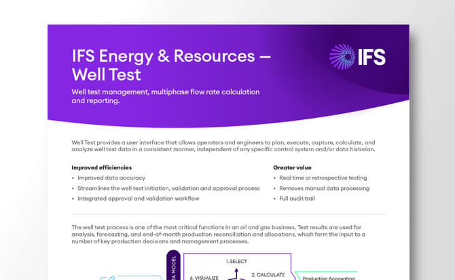
Task: Click the '1. SELECT' diagram label
Action: pos(236,262)
